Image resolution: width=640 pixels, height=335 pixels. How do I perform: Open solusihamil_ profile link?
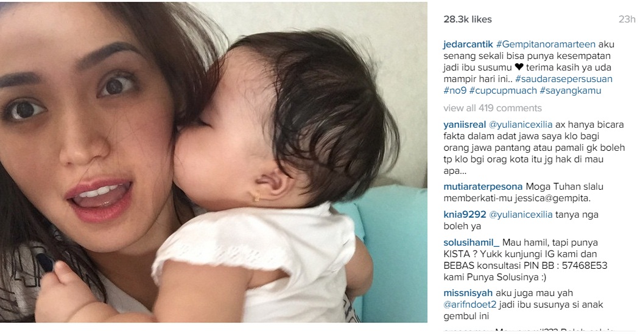point(471,243)
